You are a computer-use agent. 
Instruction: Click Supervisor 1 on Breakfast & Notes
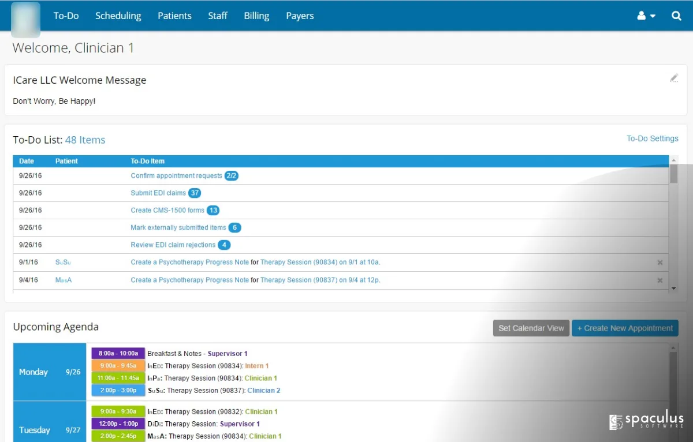tap(228, 354)
